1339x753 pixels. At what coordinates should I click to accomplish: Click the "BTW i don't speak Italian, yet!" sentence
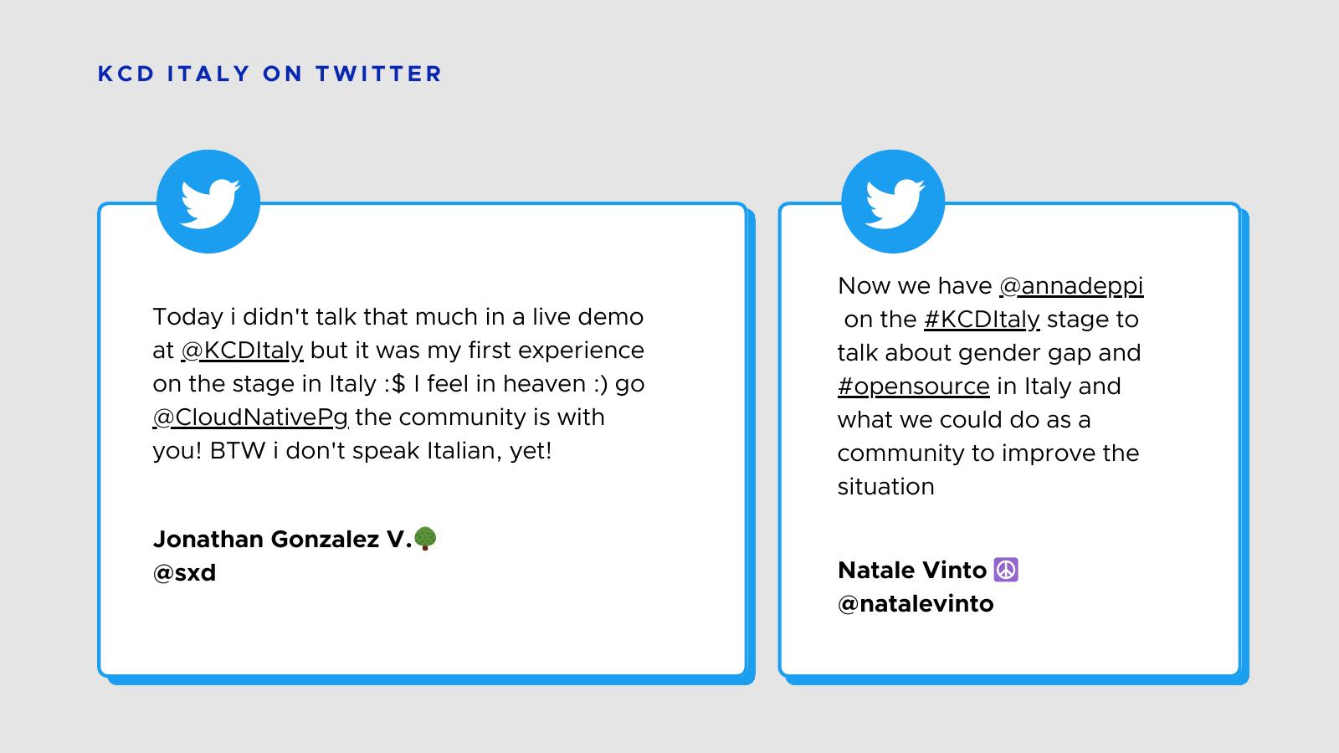click(381, 451)
